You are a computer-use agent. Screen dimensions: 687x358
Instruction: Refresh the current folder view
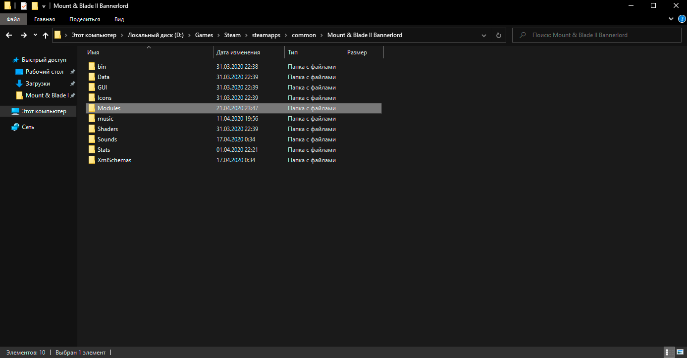498,35
